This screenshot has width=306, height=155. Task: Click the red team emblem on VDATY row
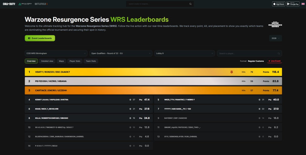(232, 72)
